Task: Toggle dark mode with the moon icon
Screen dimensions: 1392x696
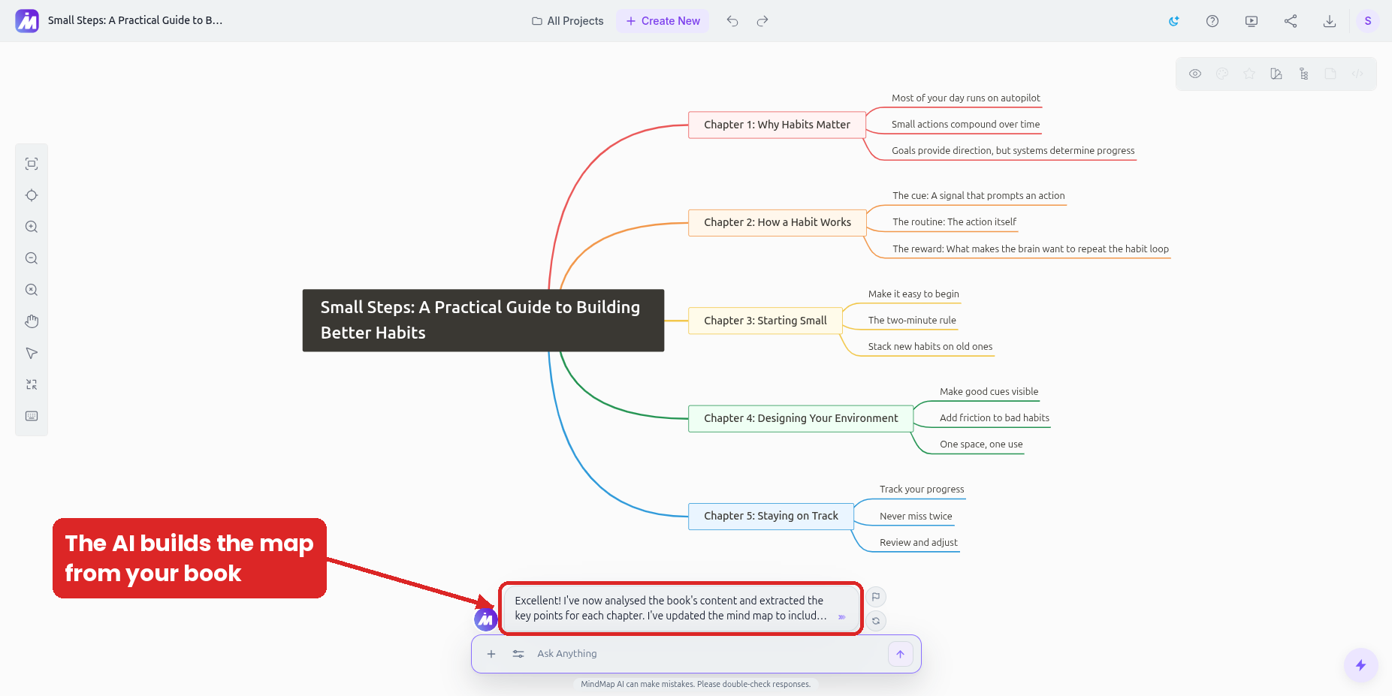Action: [x=1173, y=21]
